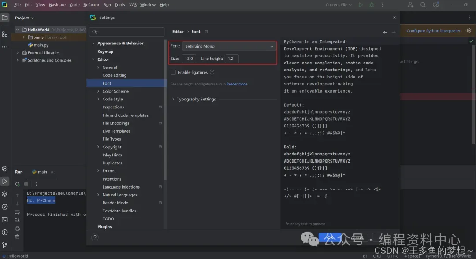The width and height of the screenshot is (476, 259).
Task: Expand the Copyright settings node
Action: 98,147
